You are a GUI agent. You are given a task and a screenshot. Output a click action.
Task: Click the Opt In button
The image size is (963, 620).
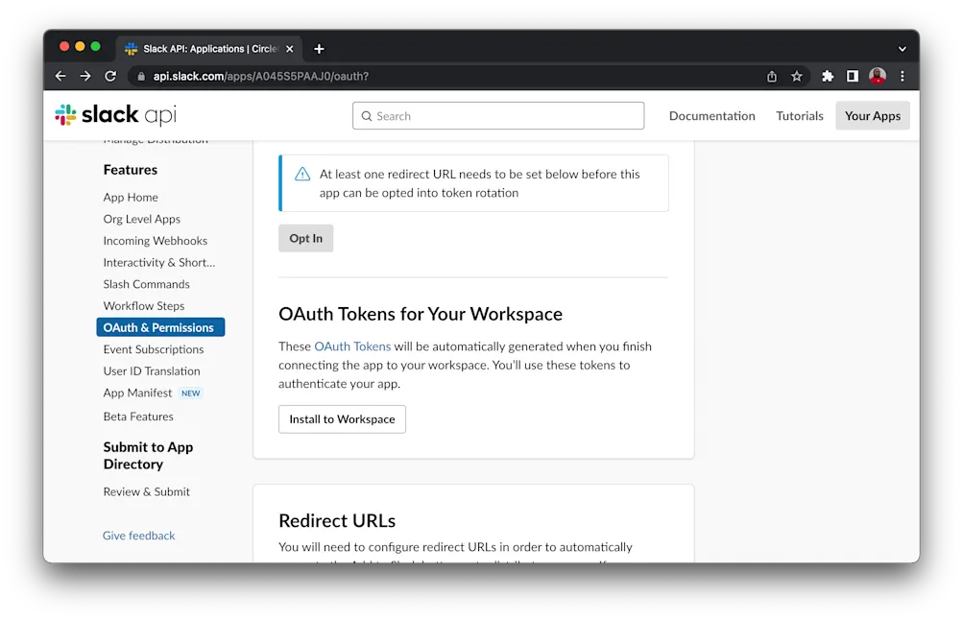(305, 238)
